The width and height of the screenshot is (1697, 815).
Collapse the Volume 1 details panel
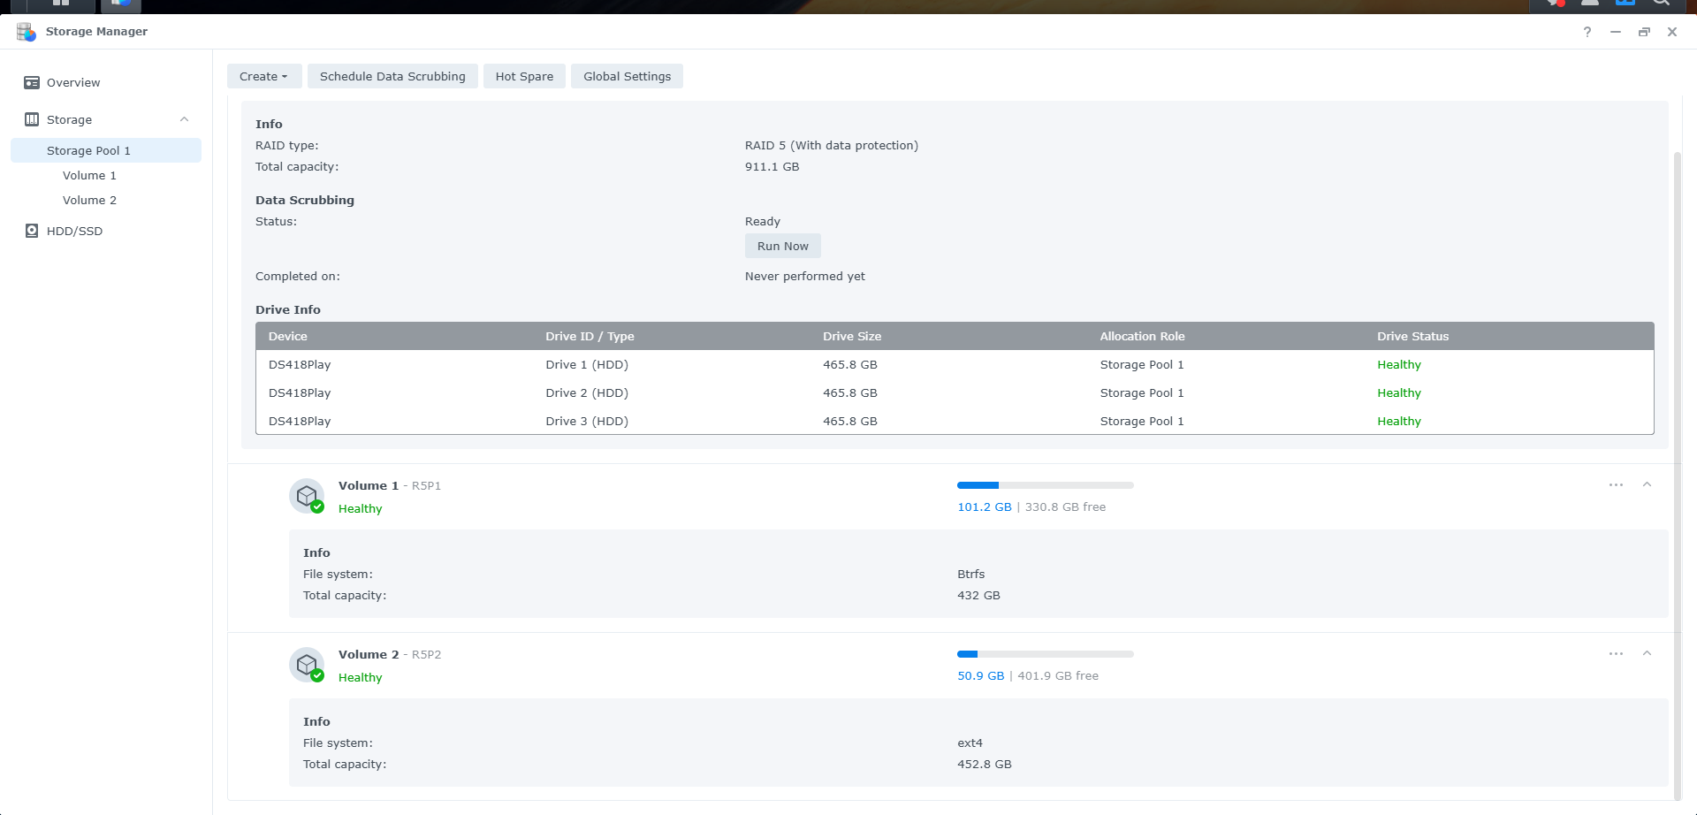tap(1647, 484)
